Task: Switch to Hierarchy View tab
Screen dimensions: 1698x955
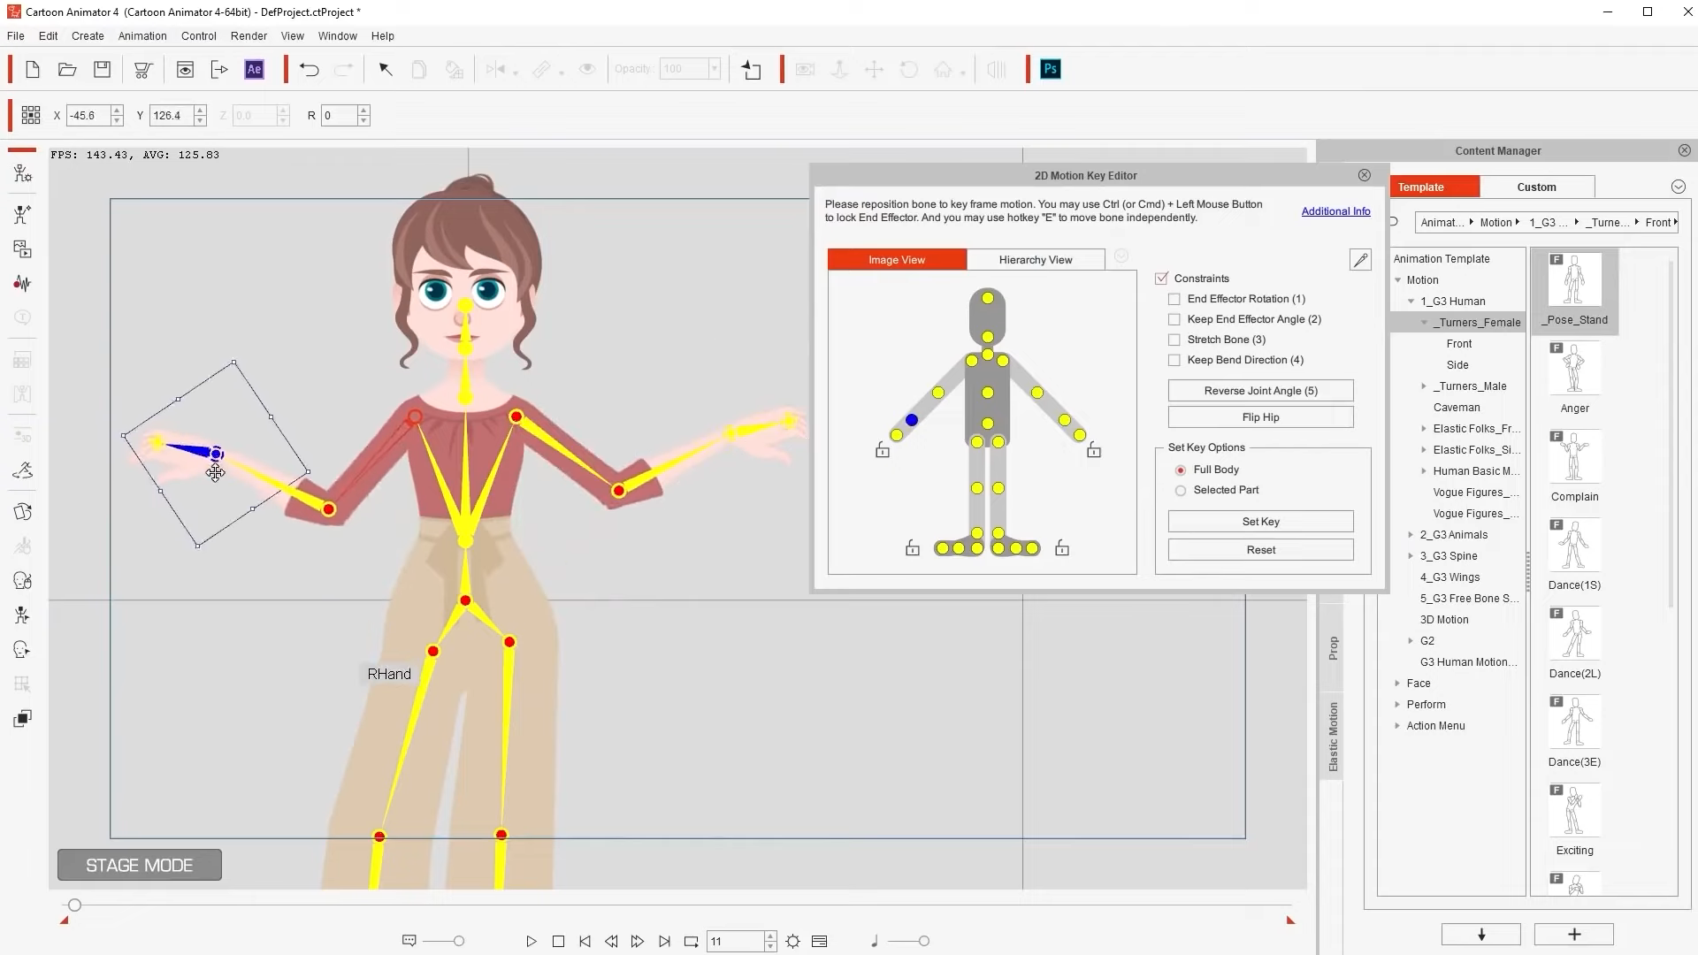Action: pyautogui.click(x=1036, y=260)
